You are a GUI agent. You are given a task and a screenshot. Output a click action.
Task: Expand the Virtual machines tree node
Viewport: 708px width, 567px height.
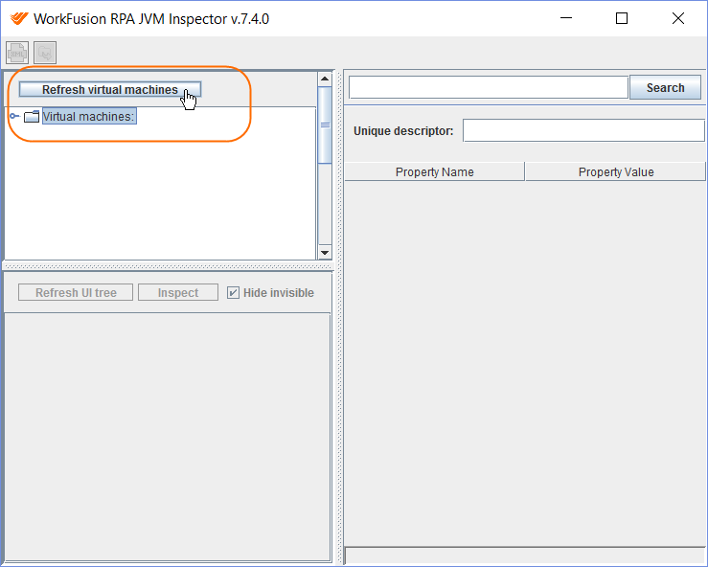(14, 116)
